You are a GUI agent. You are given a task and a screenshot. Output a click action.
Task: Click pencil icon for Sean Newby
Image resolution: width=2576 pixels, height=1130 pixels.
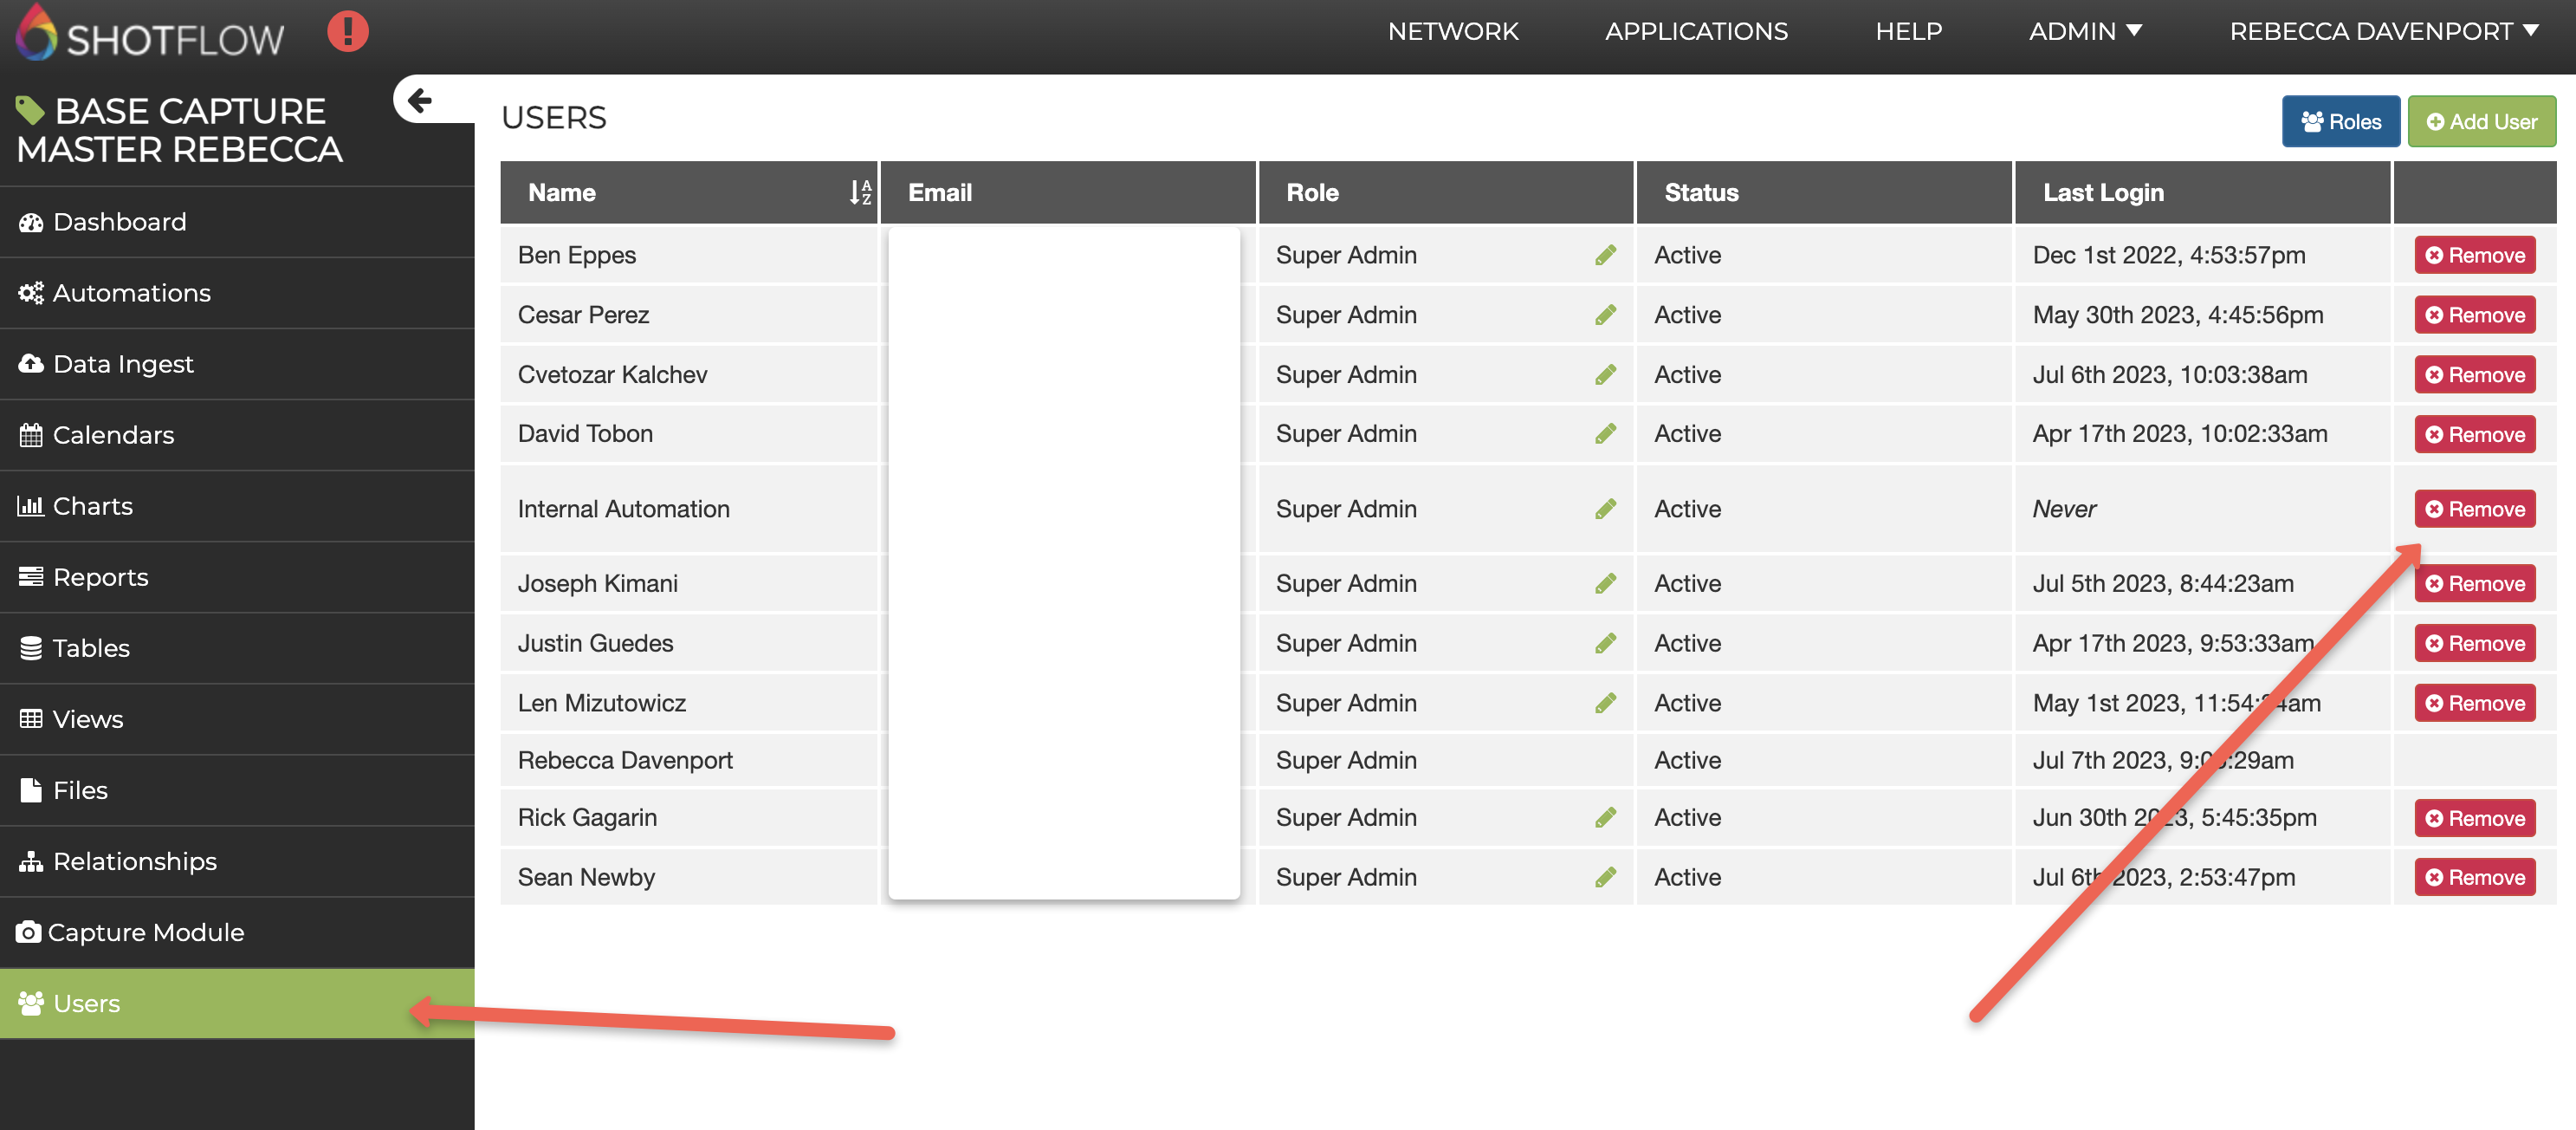(x=1605, y=877)
